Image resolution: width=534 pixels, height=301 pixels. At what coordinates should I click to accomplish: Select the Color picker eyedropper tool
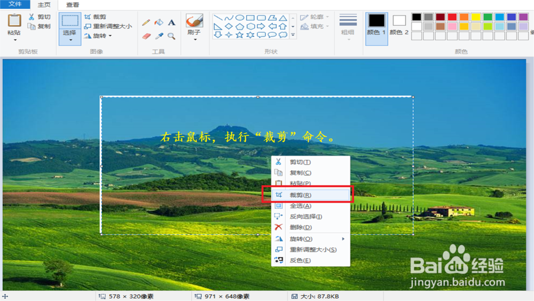[x=159, y=36]
